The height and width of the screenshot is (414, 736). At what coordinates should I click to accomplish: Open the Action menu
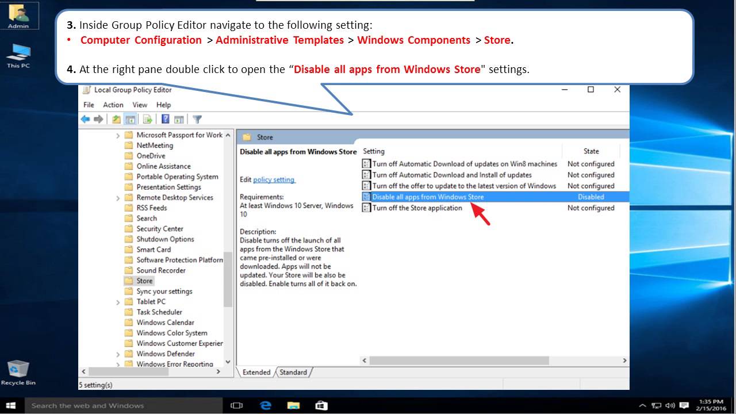(x=113, y=105)
